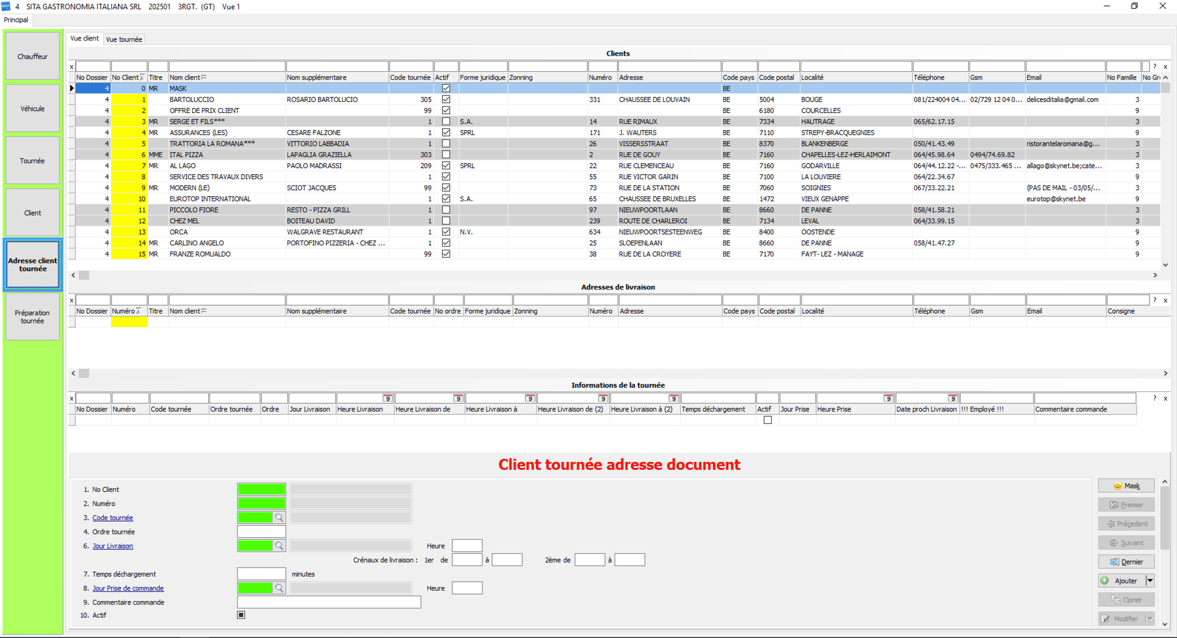Image resolution: width=1177 pixels, height=638 pixels.
Task: Click the application icon in the title bar
Action: tap(6, 6)
